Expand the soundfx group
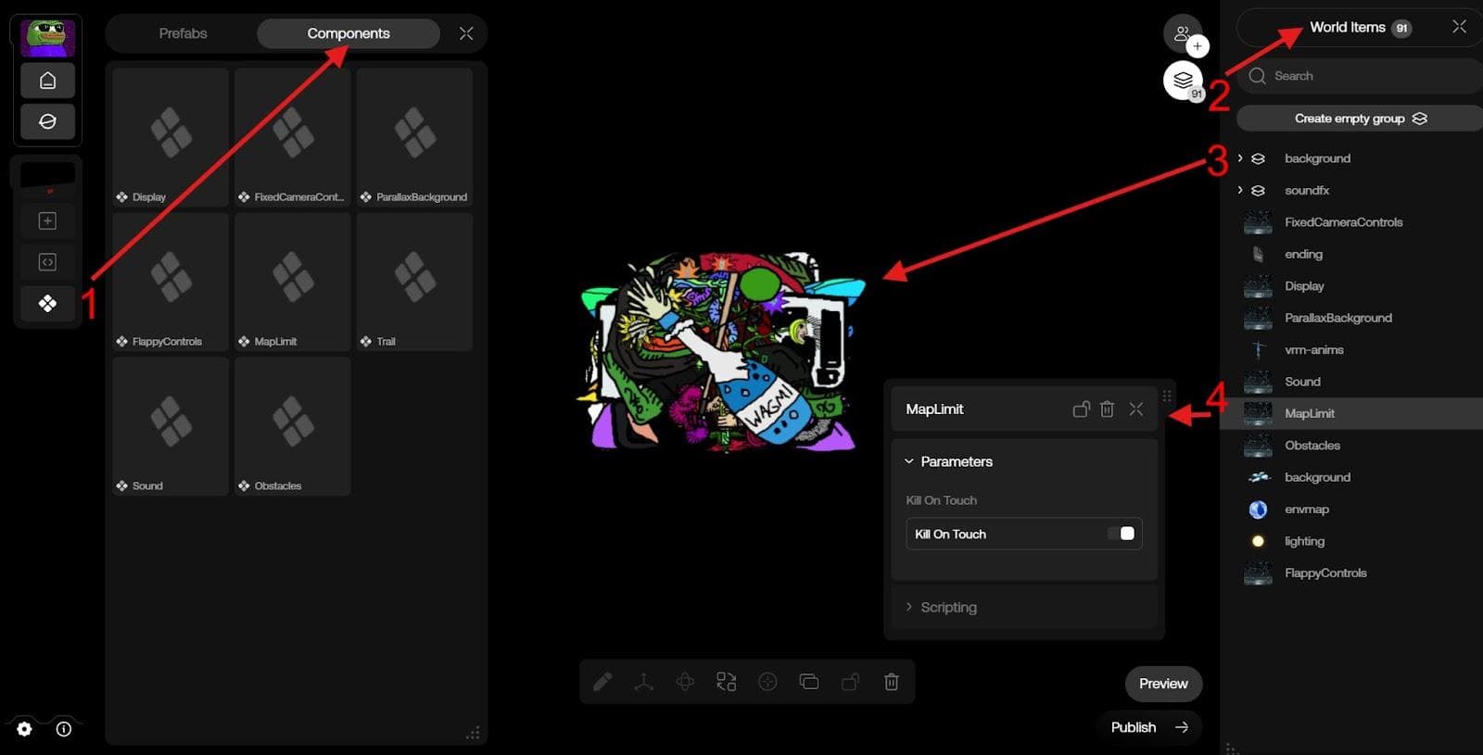Screen dimensions: 1483x755 pos(1240,190)
